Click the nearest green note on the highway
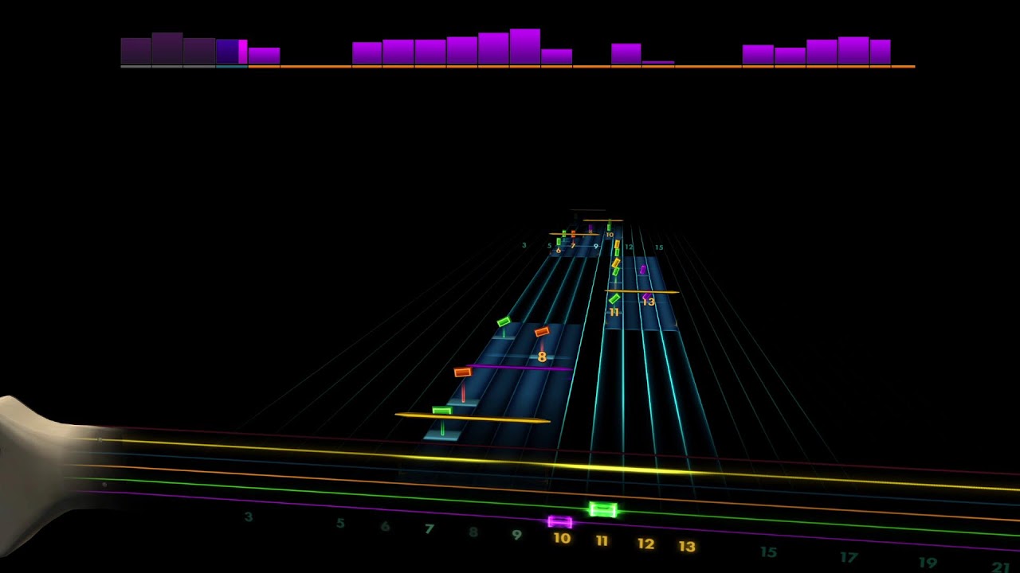This screenshot has height=573, width=1020. tap(442, 411)
